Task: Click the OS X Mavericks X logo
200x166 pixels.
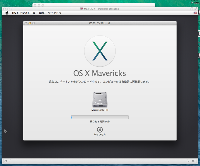Action: point(100,51)
